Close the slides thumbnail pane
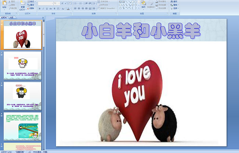The image size is (239, 153). coord(43,18)
